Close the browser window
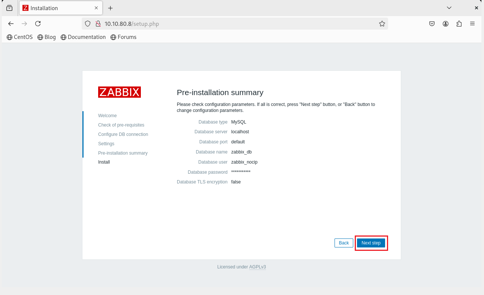 click(x=476, y=8)
